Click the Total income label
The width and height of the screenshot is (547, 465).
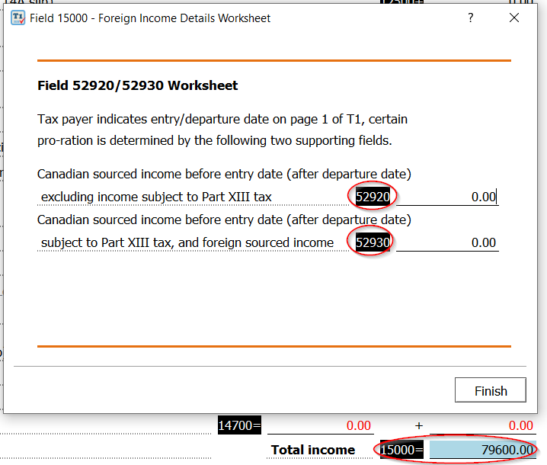coord(313,450)
